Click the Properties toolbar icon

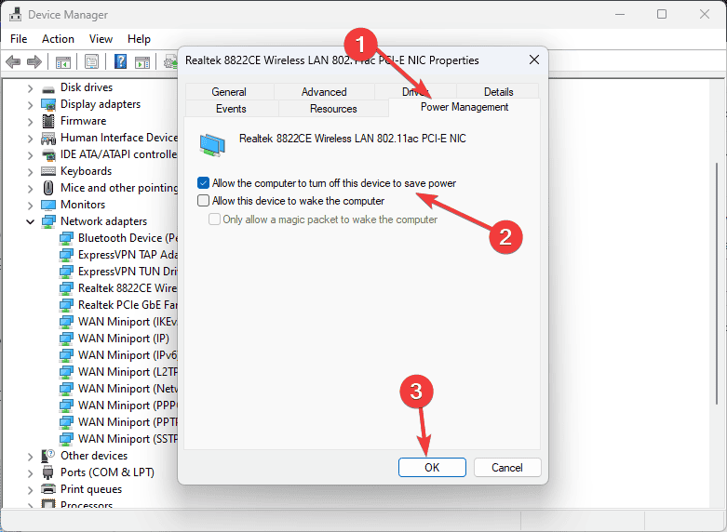click(91, 61)
